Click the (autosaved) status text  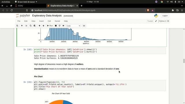(x=68, y=16)
